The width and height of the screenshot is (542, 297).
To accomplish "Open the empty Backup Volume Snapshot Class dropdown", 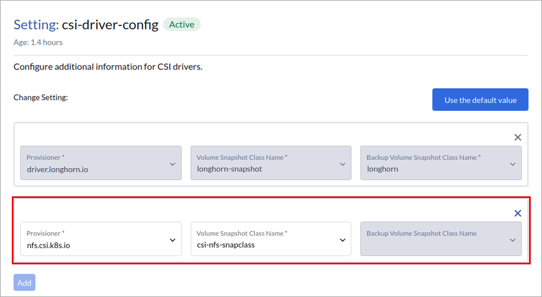I will coord(441,239).
